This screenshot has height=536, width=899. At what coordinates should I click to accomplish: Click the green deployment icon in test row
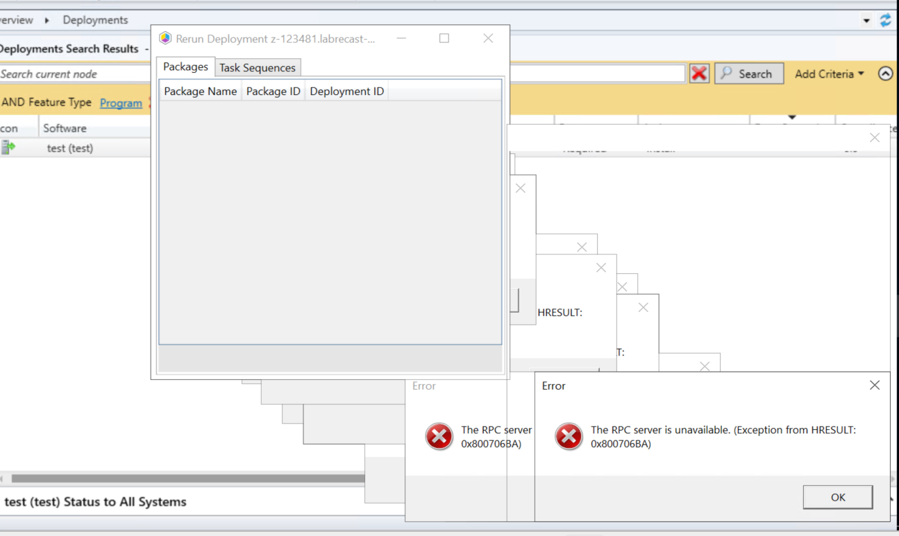coord(8,147)
